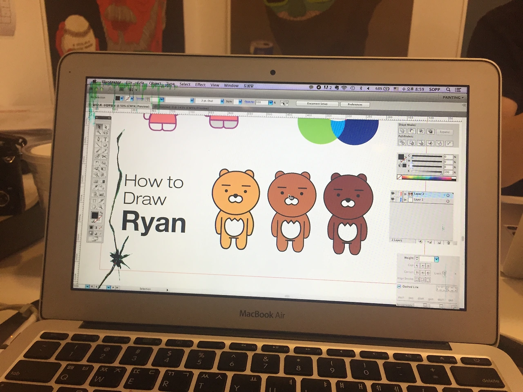
Task: Open the 도움말 help menu
Action: point(248,86)
